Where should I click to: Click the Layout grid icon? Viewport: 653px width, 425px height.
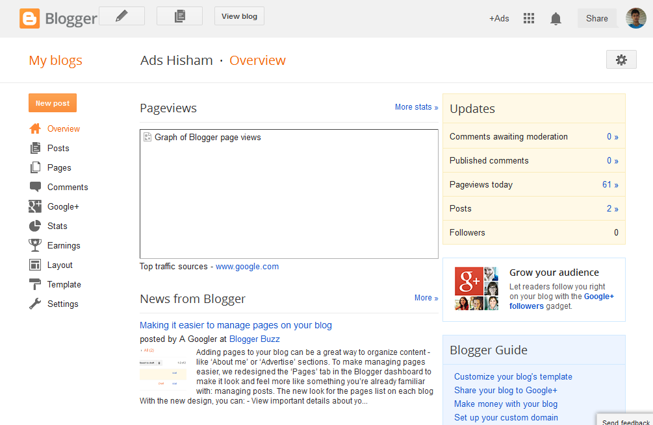coord(35,265)
